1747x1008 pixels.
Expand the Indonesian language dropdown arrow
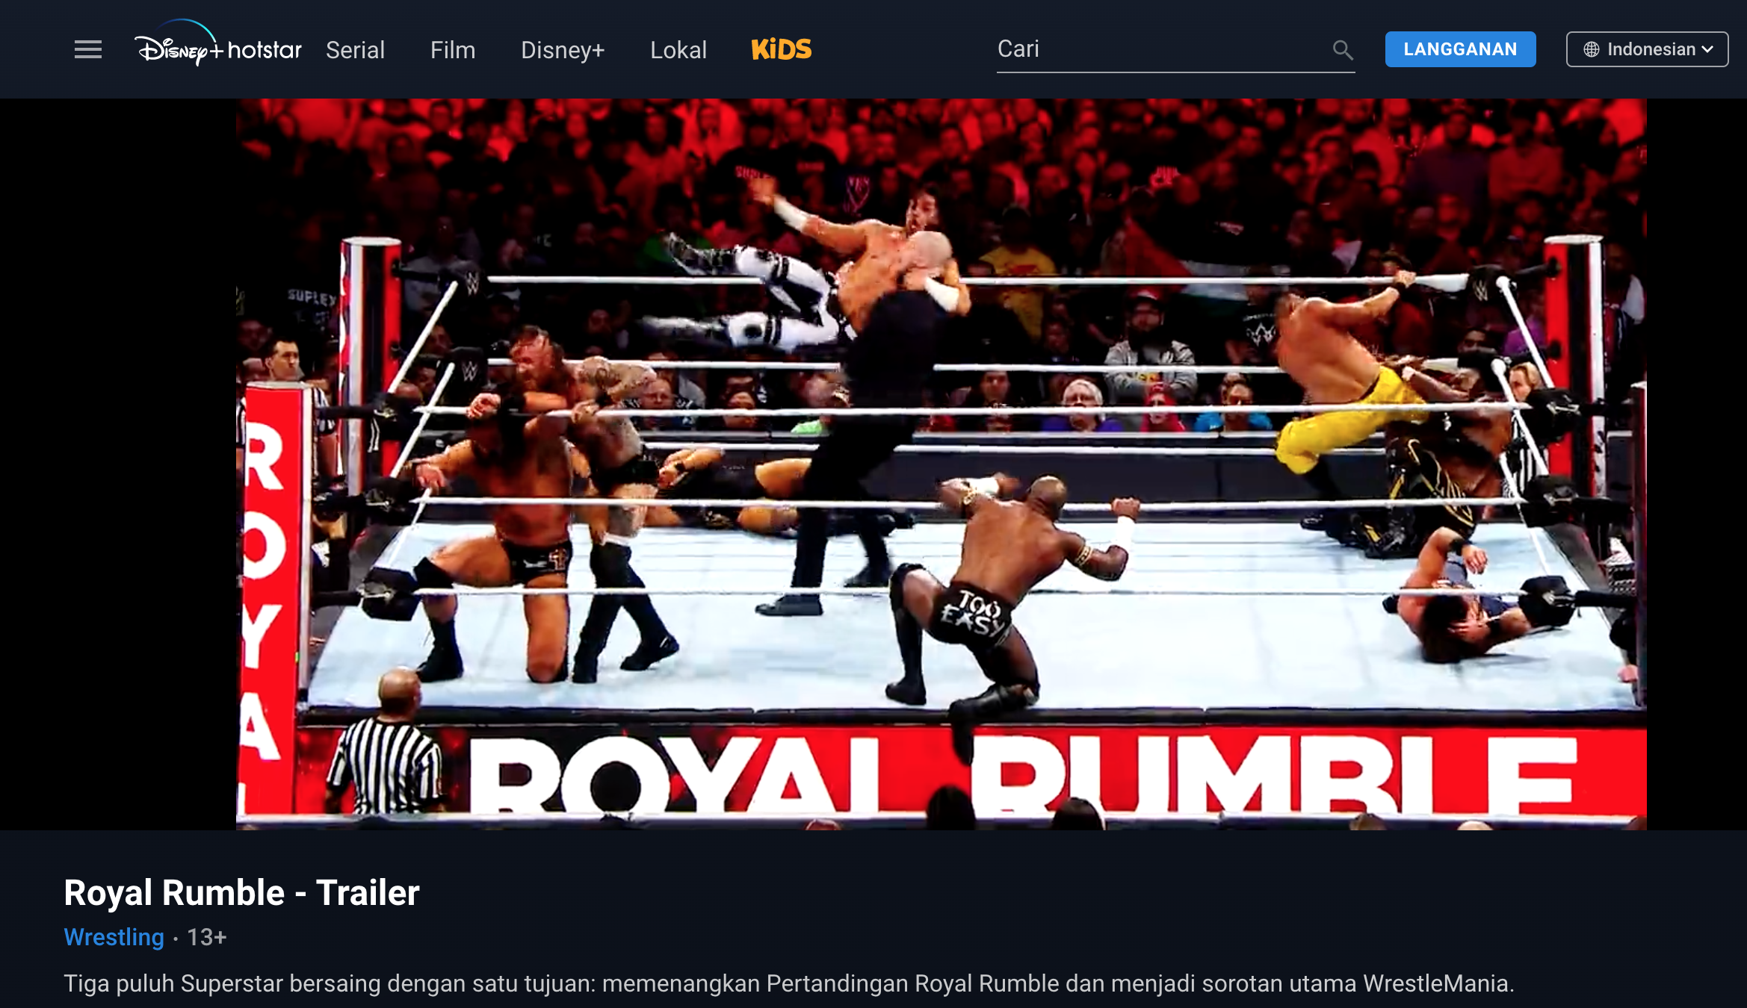tap(1707, 49)
